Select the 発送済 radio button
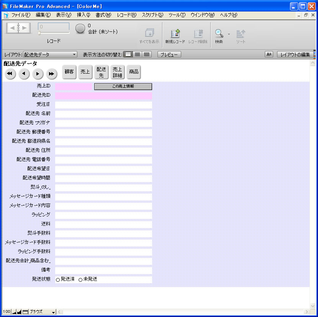This screenshot has height=317, width=318. [x=58, y=280]
